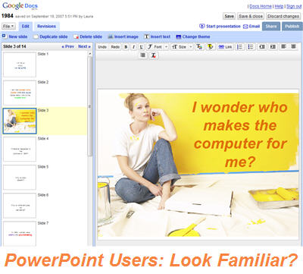This screenshot has height=274, width=303.
Task: Align text left
Action: (283, 46)
